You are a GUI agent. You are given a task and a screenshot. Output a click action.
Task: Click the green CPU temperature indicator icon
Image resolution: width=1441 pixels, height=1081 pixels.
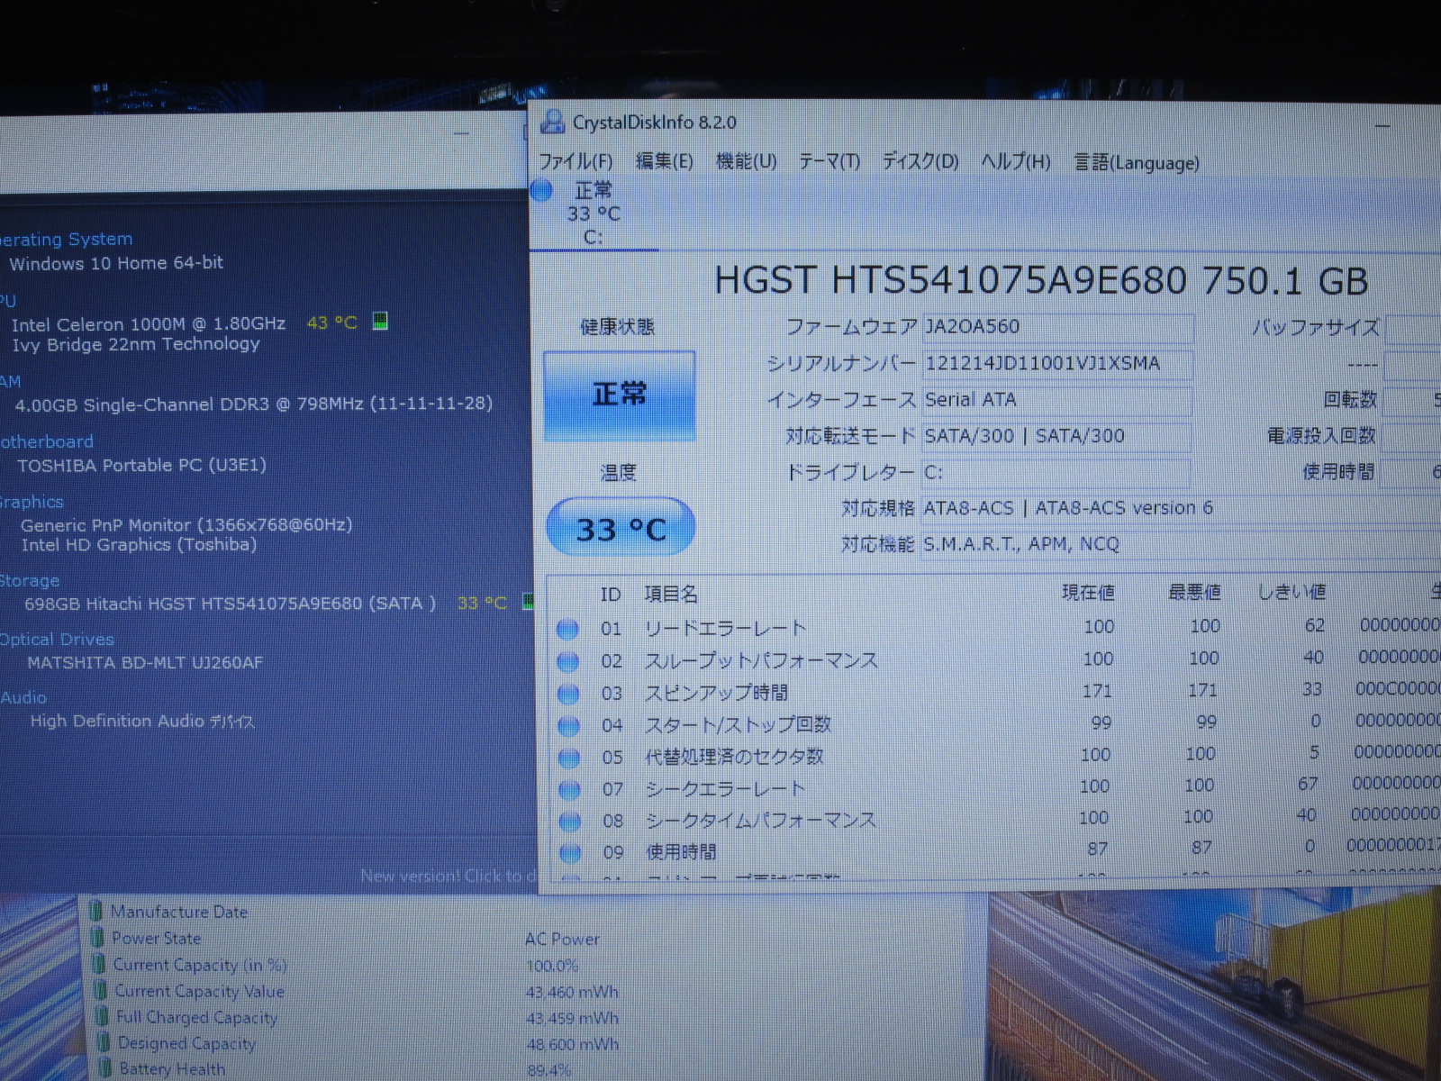coord(380,322)
